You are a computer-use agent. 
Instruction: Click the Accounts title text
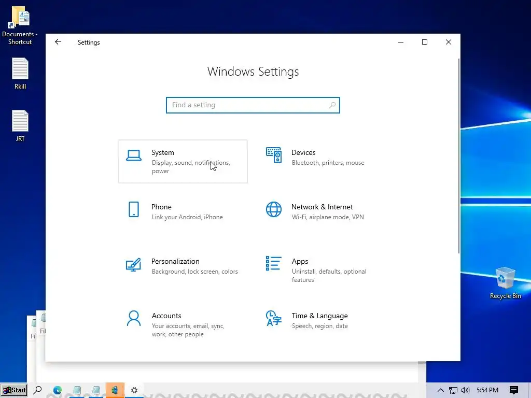pyautogui.click(x=166, y=316)
